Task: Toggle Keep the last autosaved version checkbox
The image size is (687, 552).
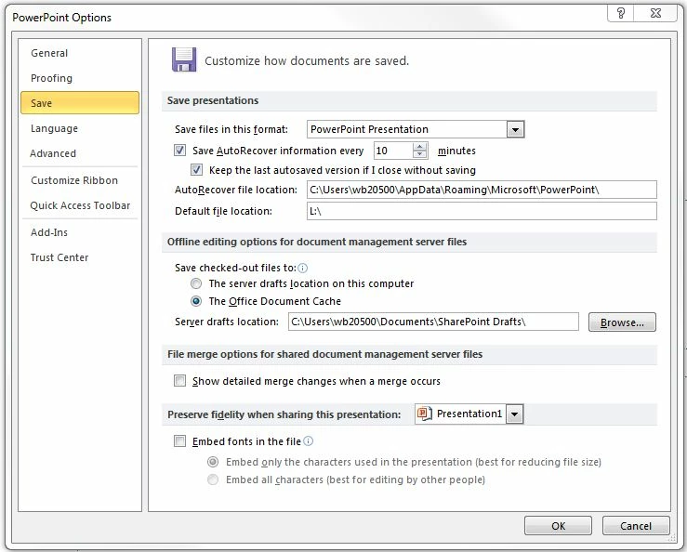Action: pos(196,169)
